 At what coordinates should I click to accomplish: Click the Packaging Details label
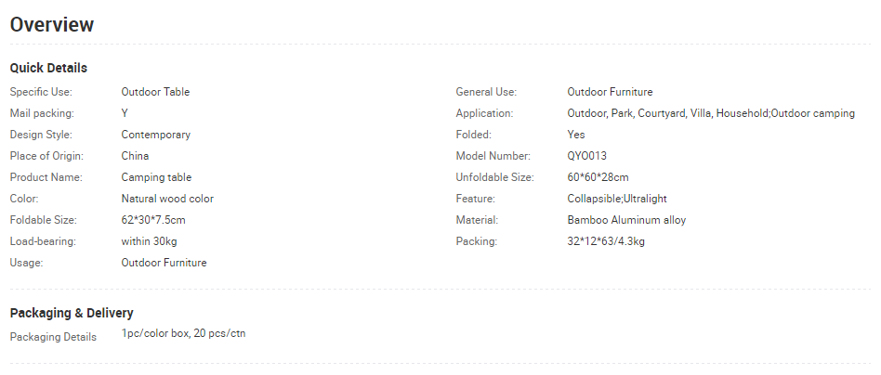coord(53,337)
